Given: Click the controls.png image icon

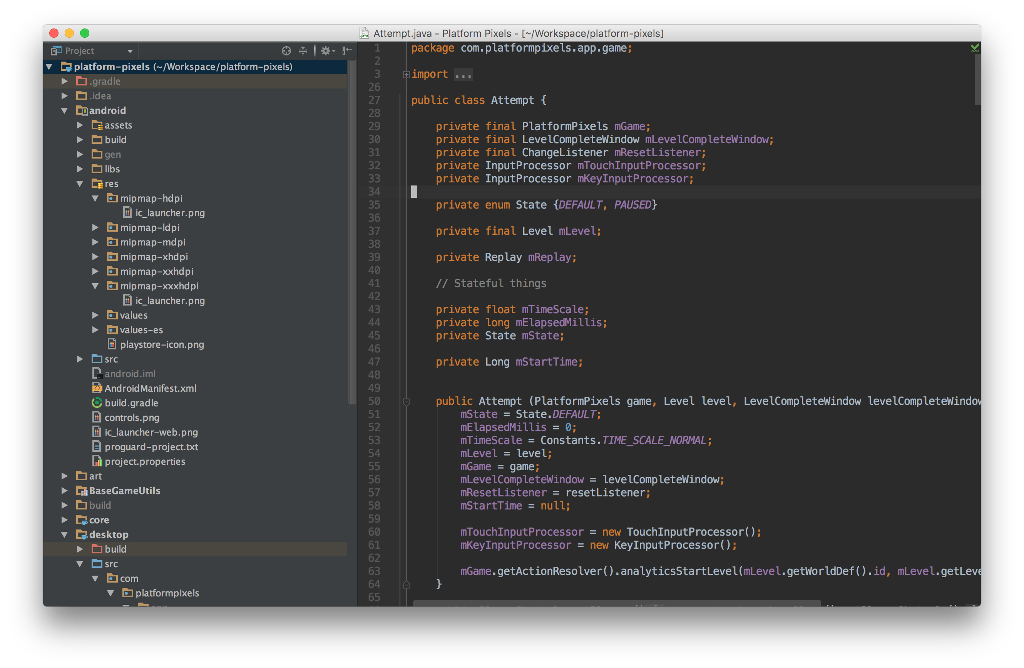Looking at the screenshot, I should point(97,417).
